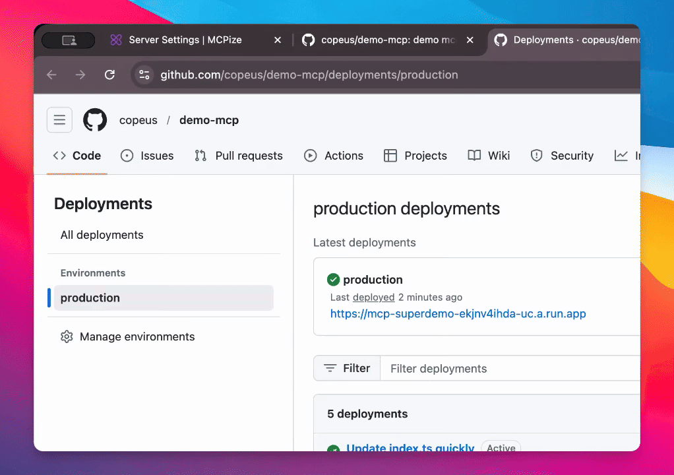Go to the Actions tab

point(334,156)
